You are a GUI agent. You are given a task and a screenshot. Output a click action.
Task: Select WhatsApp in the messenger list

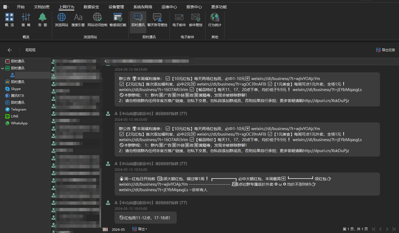click(19, 123)
